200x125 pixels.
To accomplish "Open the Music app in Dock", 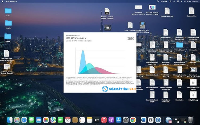I will click(x=104, y=120).
